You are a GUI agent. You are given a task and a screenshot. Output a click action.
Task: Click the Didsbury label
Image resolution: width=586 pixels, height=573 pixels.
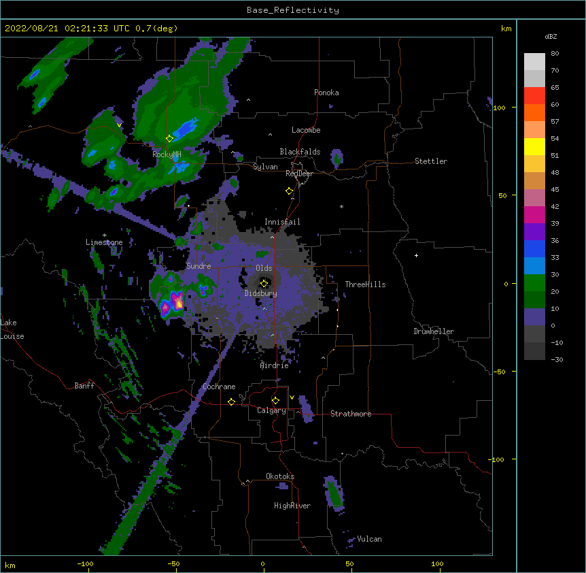tap(261, 293)
